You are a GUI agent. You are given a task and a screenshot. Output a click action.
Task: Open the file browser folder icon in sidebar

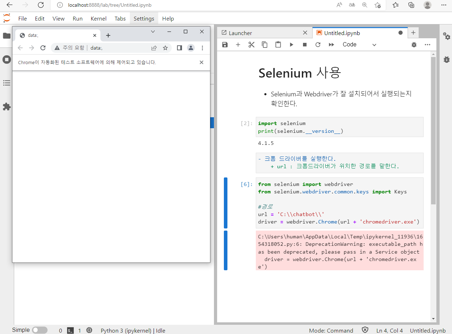(x=7, y=36)
